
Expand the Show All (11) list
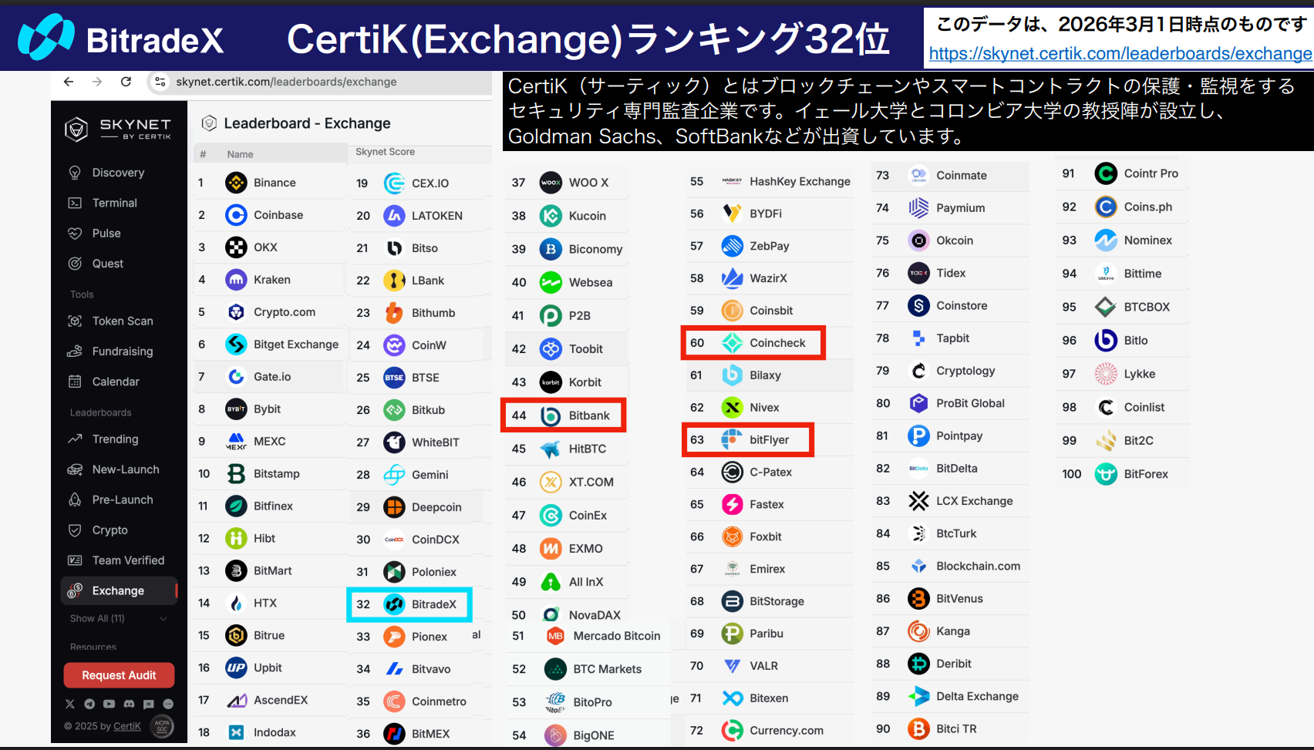(x=119, y=618)
